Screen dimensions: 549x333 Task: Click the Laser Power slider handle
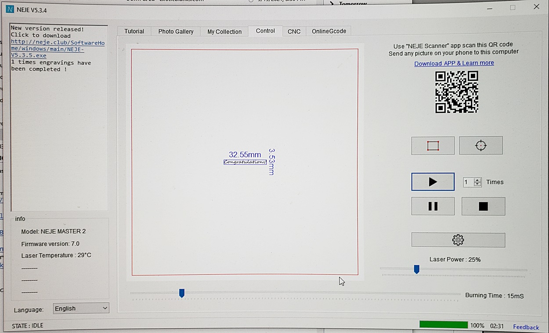(x=416, y=269)
